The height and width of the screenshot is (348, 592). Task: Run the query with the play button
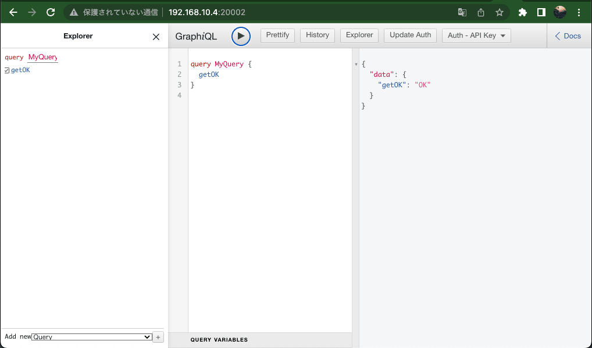tap(241, 36)
